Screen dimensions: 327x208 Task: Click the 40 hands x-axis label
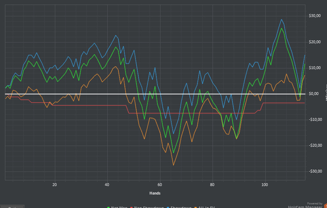click(x=107, y=185)
